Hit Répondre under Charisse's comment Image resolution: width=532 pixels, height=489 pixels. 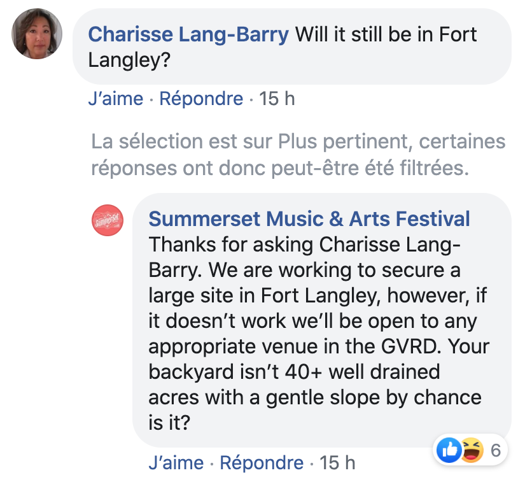pos(201,99)
